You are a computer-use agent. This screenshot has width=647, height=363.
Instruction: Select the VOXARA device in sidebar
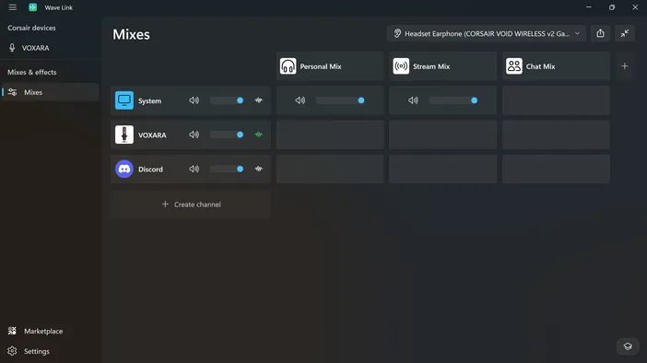coord(50,48)
